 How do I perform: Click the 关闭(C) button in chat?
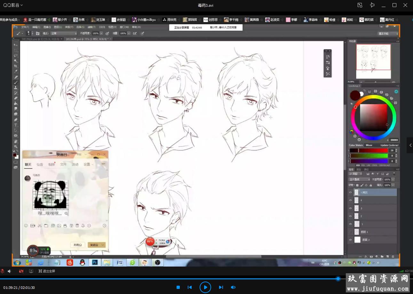point(77,245)
